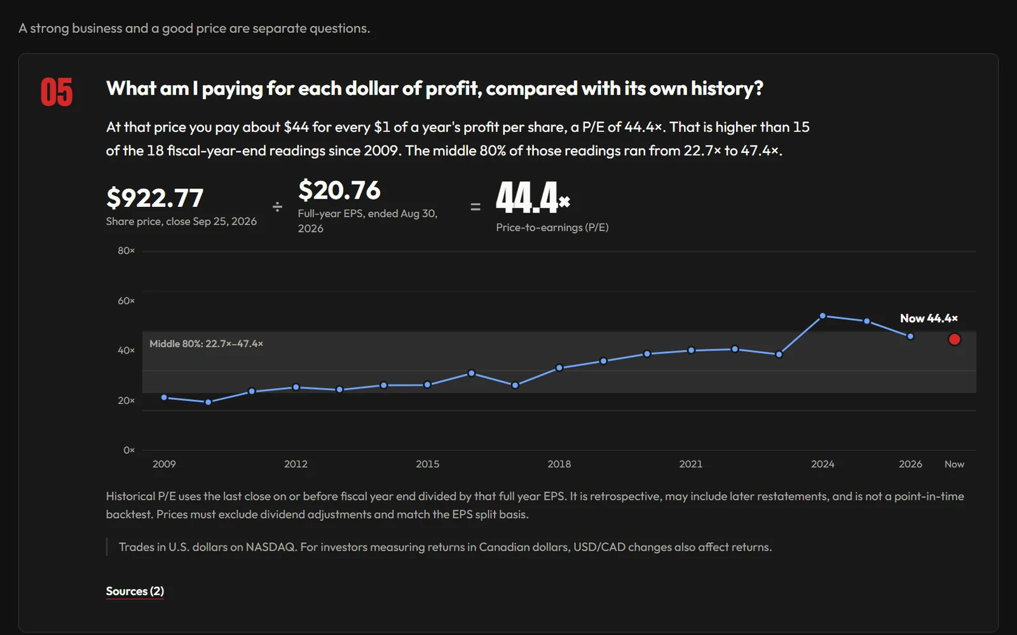Open the Sources (2) link

click(135, 591)
